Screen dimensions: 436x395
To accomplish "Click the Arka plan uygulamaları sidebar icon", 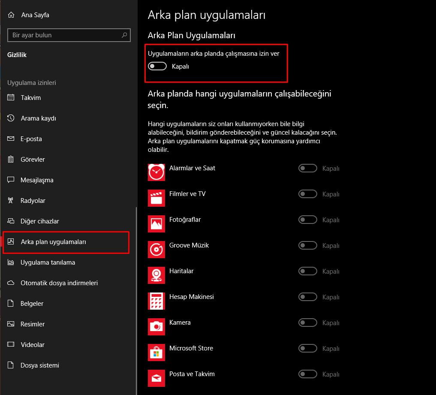I will pos(11,241).
